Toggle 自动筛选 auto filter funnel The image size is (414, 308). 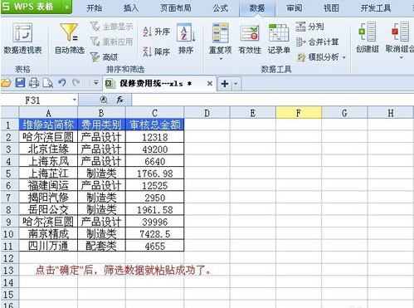click(69, 38)
